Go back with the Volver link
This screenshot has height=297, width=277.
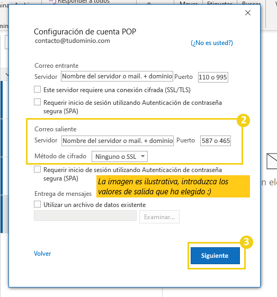click(x=42, y=254)
